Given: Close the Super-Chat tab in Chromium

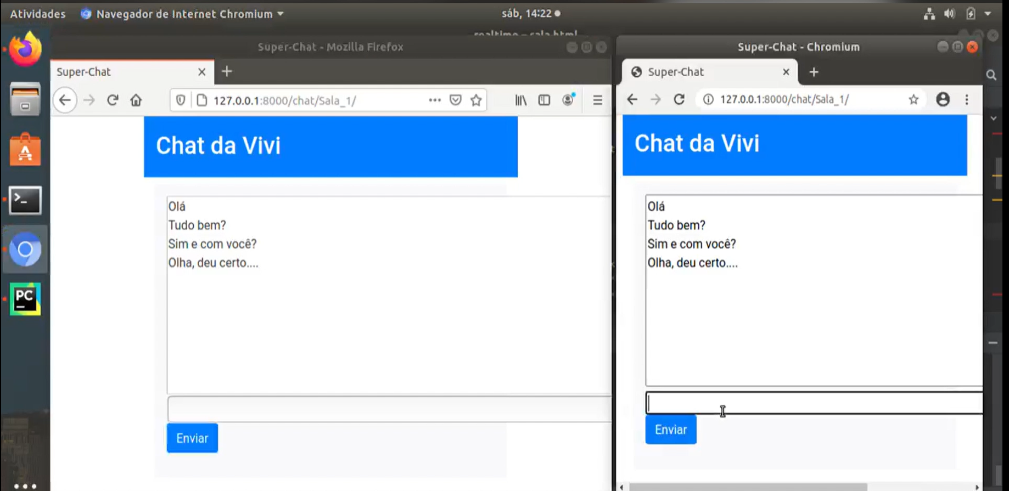Looking at the screenshot, I should pos(786,72).
